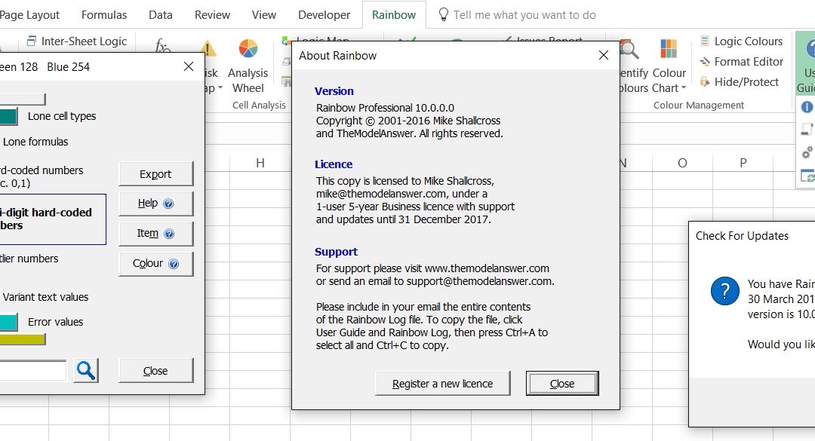815x441 pixels.
Task: Close the About Rainbow dialog via Close button
Action: pos(562,384)
